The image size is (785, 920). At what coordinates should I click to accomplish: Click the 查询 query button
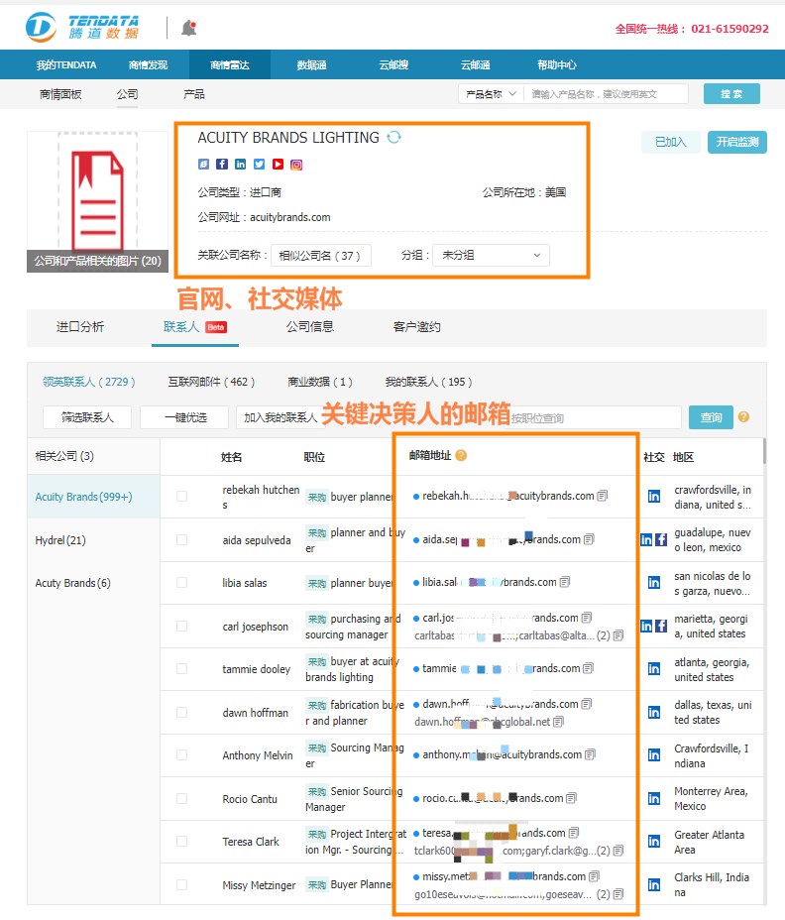tap(711, 417)
